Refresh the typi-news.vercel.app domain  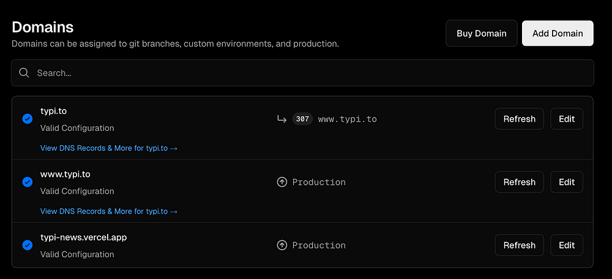coord(519,245)
